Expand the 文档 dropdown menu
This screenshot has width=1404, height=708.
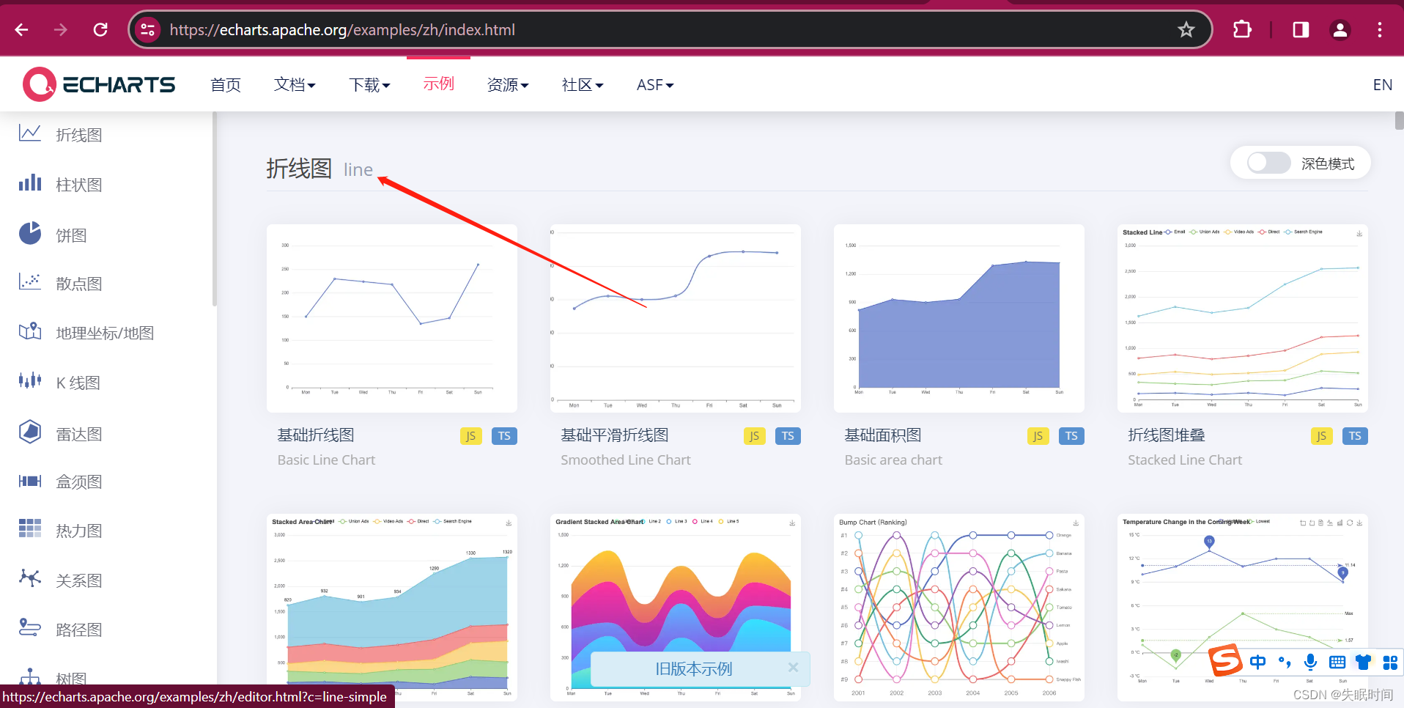[295, 85]
